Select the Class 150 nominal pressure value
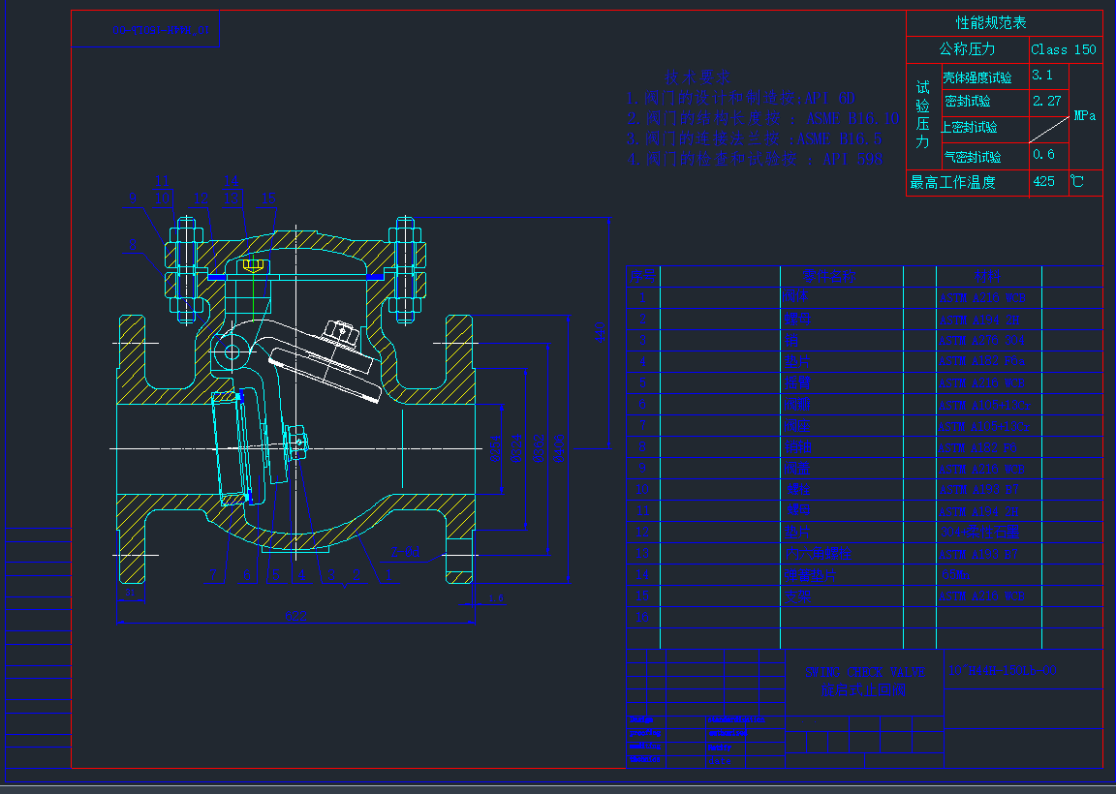1116x794 pixels. (1066, 49)
